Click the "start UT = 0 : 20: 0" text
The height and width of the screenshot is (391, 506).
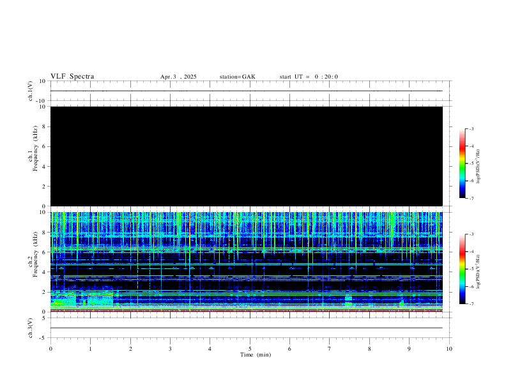click(x=309, y=77)
